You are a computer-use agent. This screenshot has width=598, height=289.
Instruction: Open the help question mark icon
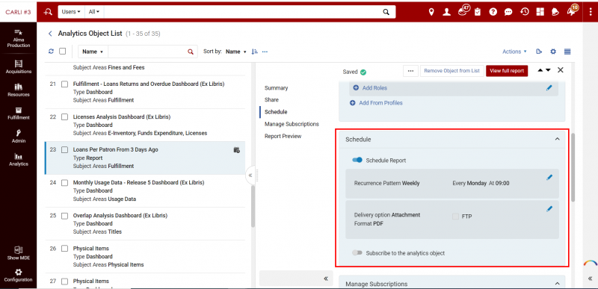pos(493,12)
